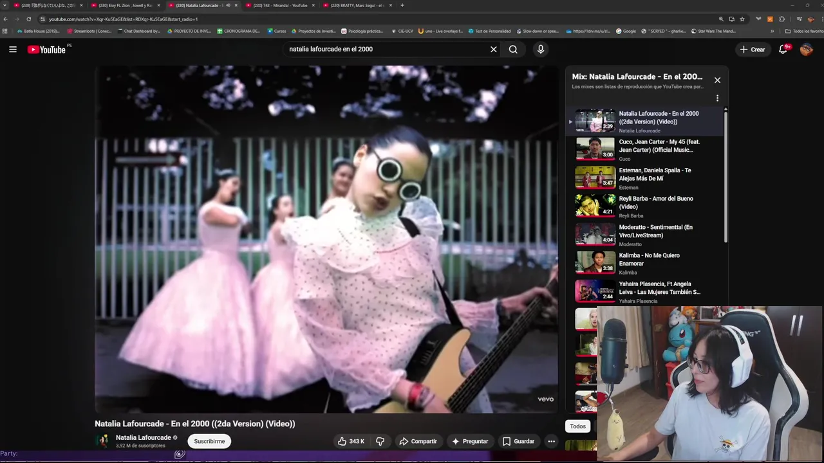Open the PROYECTO DE INVE... bookmark

(x=189, y=31)
